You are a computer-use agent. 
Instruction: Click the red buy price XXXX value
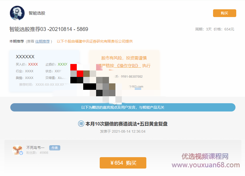tap(33, 64)
